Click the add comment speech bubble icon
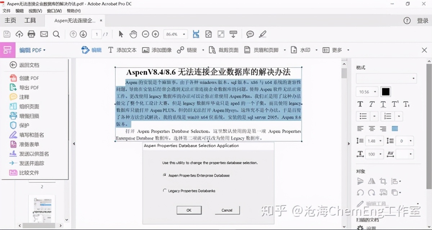This screenshot has width=432, height=230. [250, 34]
